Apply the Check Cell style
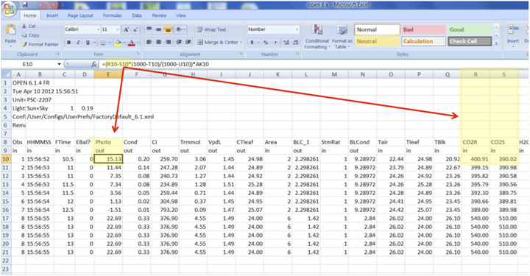This screenshot has height=276, width=530. [x=470, y=41]
